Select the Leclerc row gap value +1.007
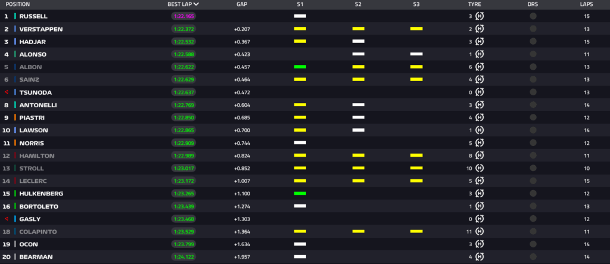The height and width of the screenshot is (264, 610). [x=241, y=181]
